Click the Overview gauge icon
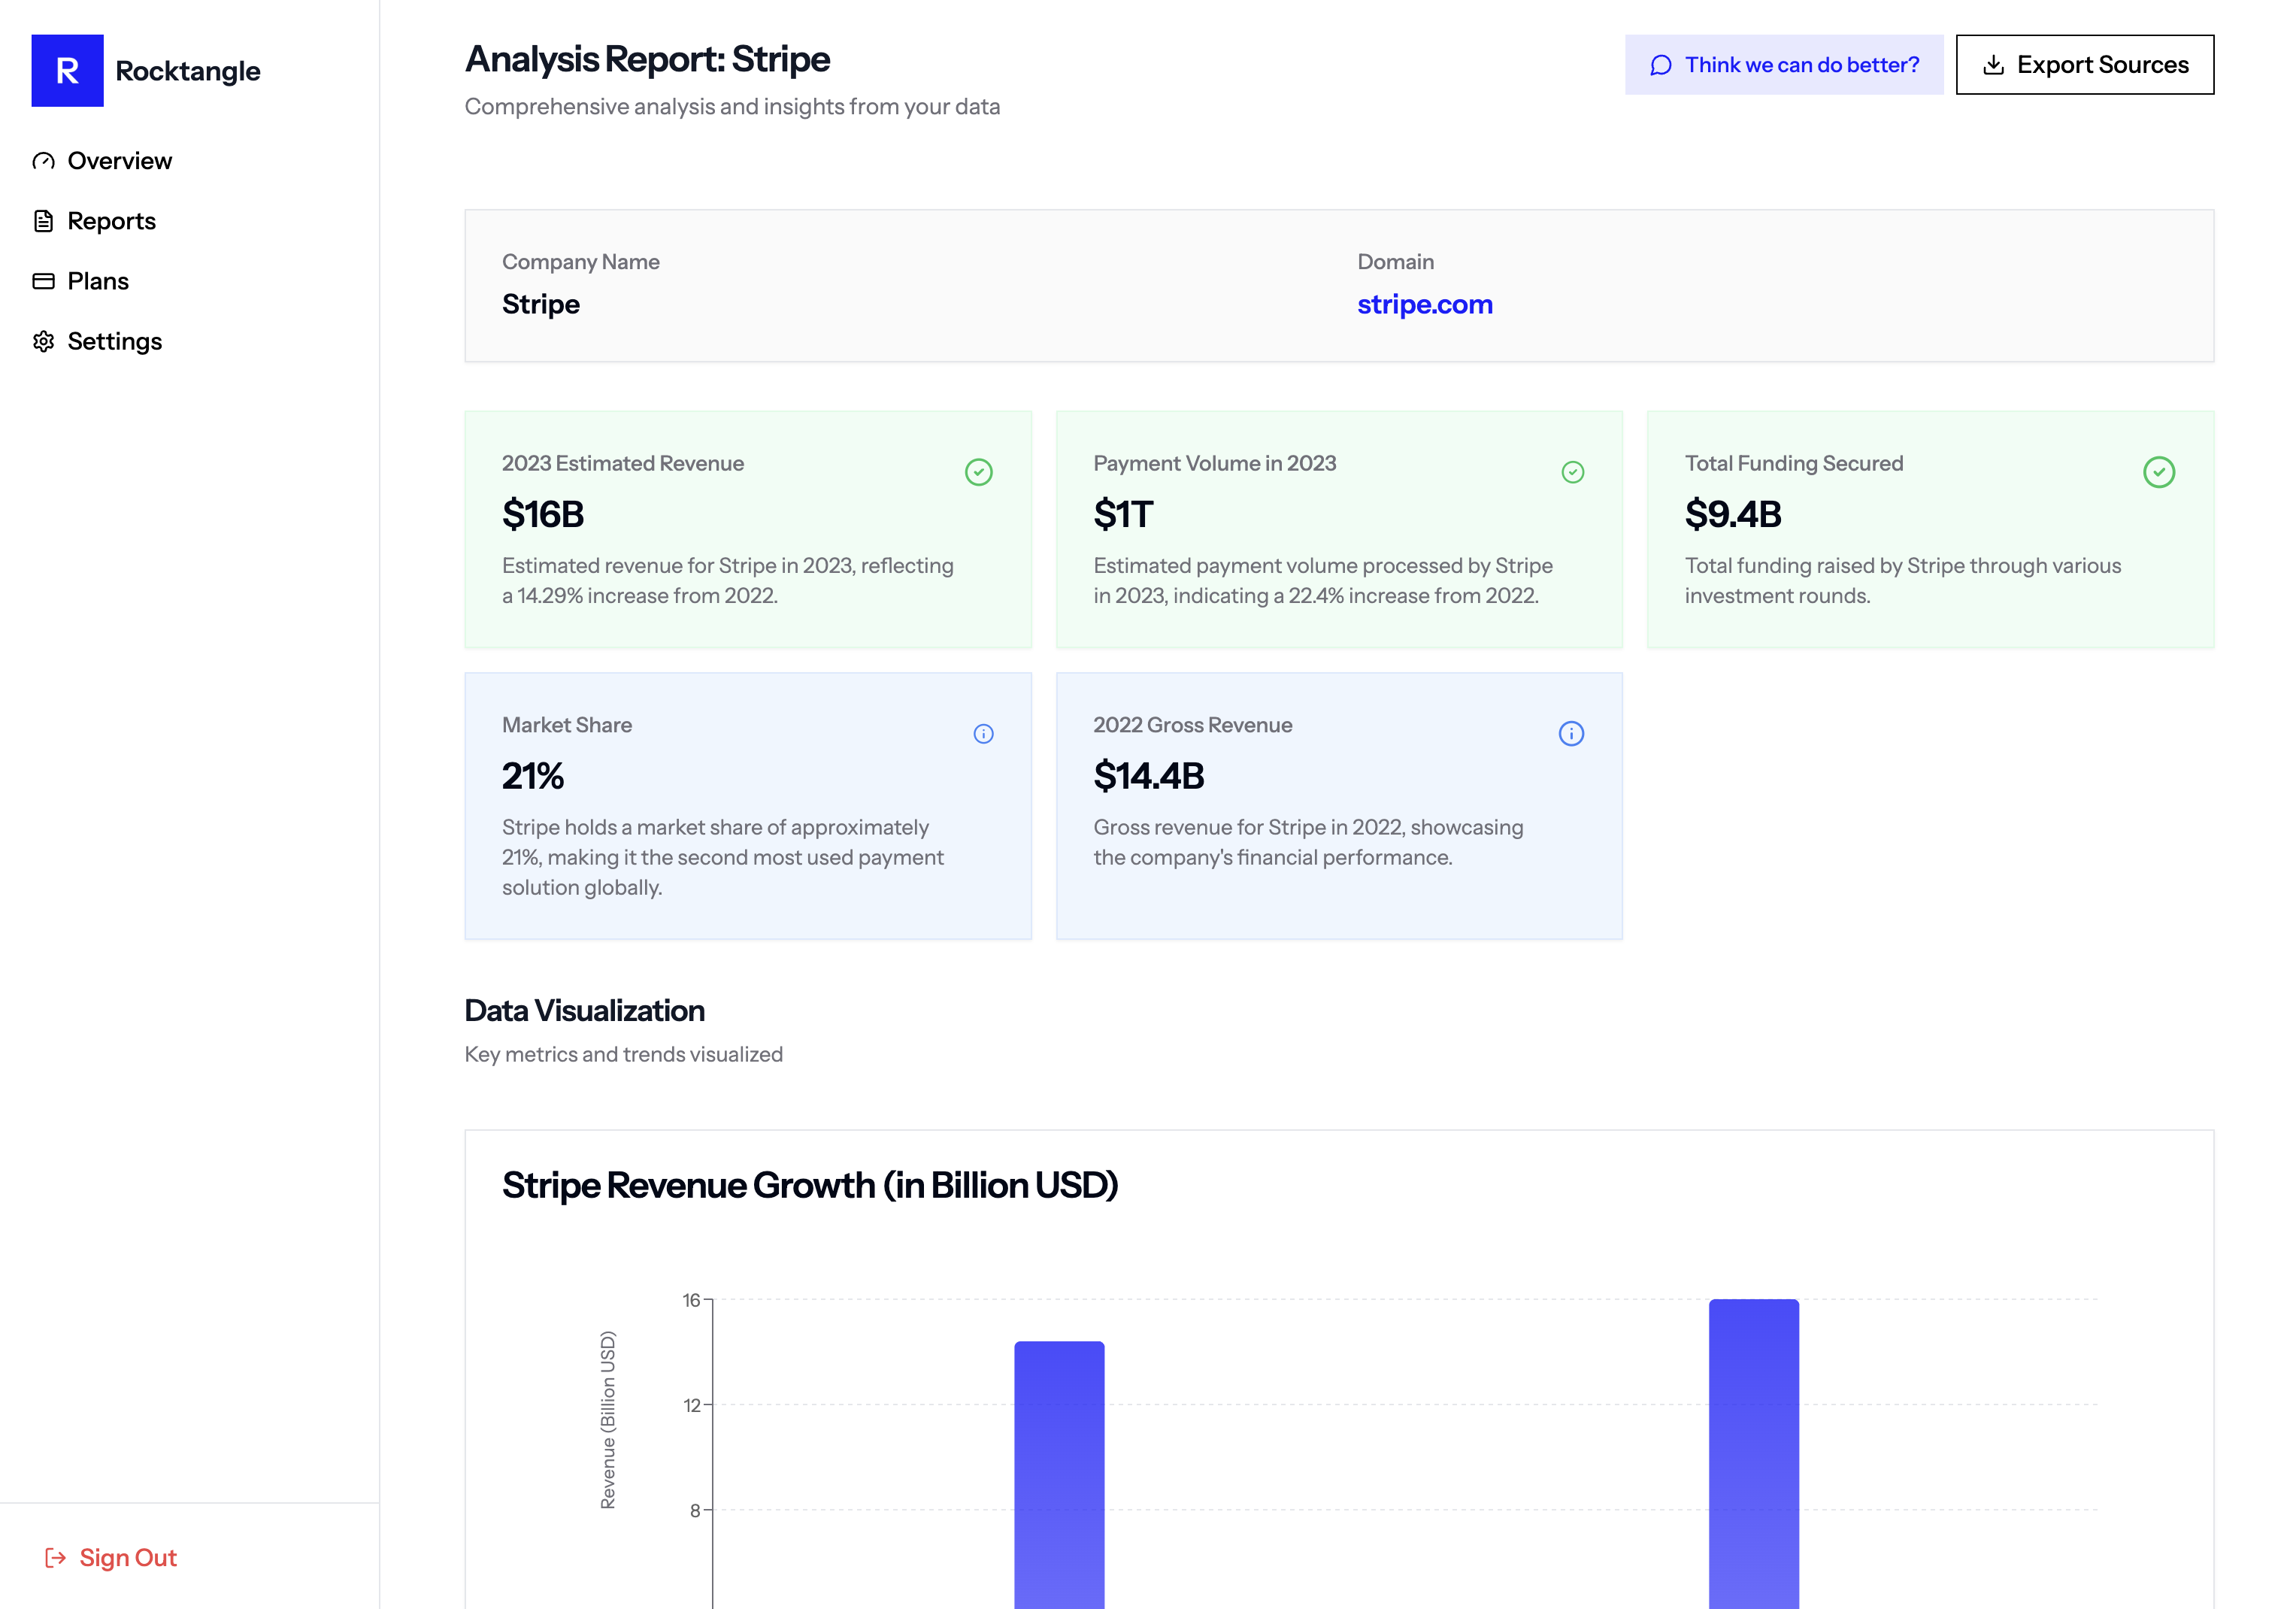Screen dimensions: 2296x1609 [43, 161]
